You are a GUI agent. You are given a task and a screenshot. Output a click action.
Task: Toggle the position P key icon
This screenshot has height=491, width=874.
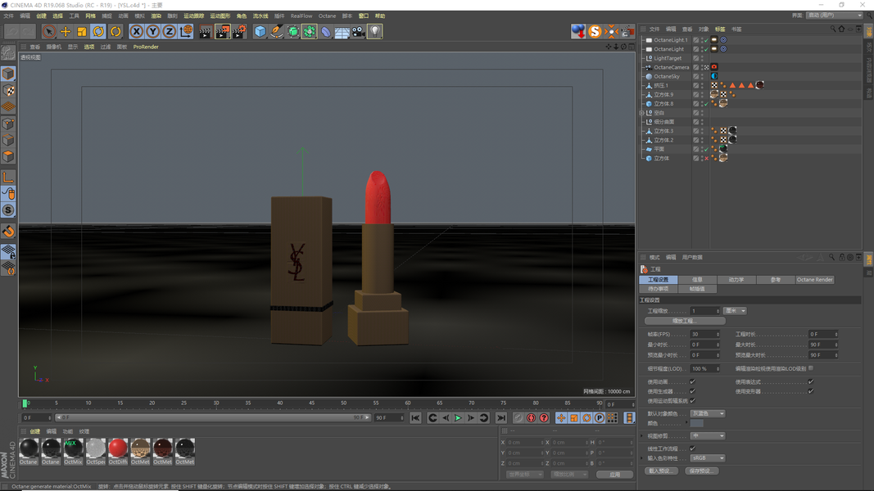tap(600, 417)
